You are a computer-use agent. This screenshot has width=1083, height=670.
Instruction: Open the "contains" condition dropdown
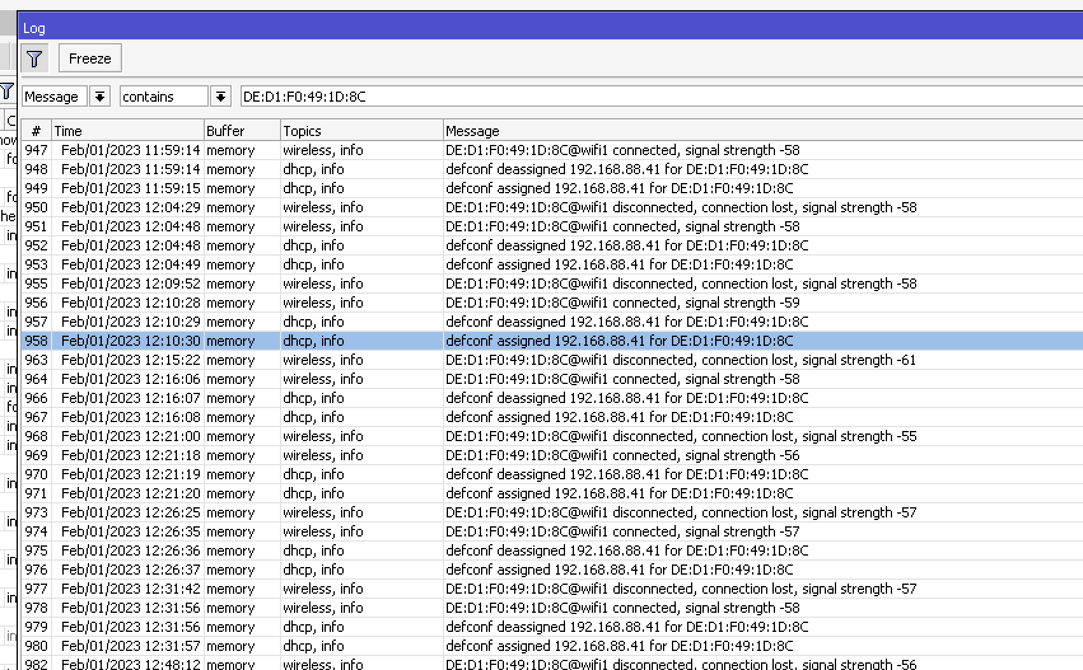221,96
